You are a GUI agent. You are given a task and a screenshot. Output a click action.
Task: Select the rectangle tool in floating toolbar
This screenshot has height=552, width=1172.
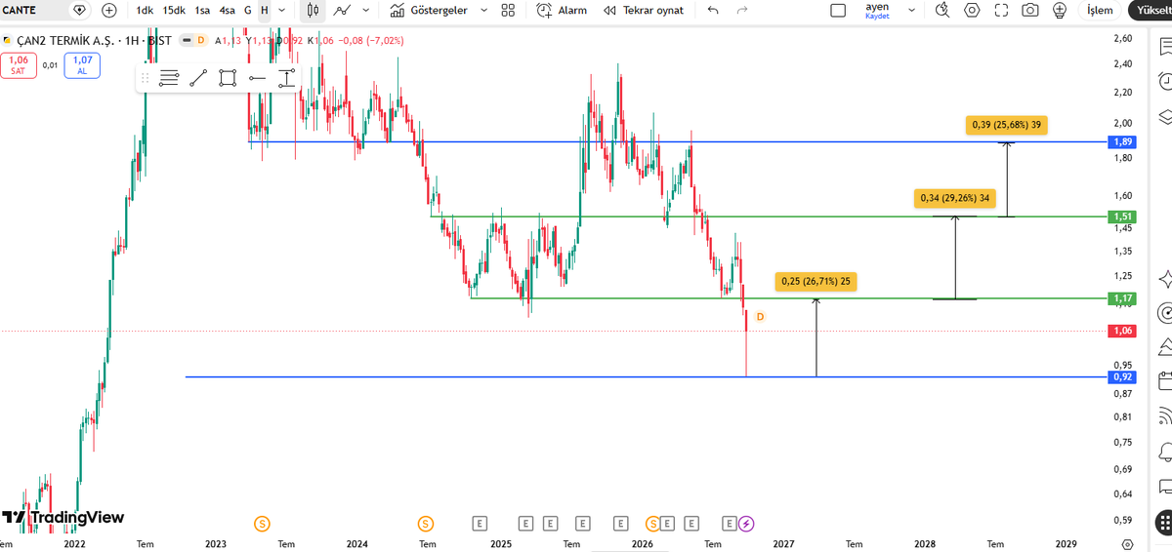pyautogui.click(x=228, y=78)
